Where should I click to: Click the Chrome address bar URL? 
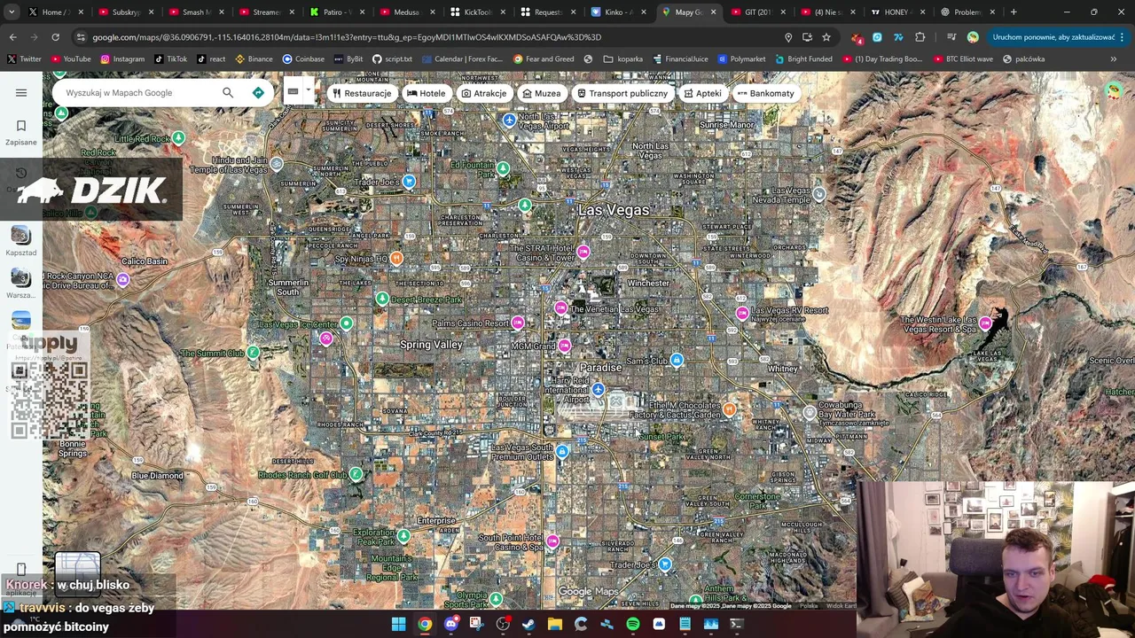tap(347, 37)
